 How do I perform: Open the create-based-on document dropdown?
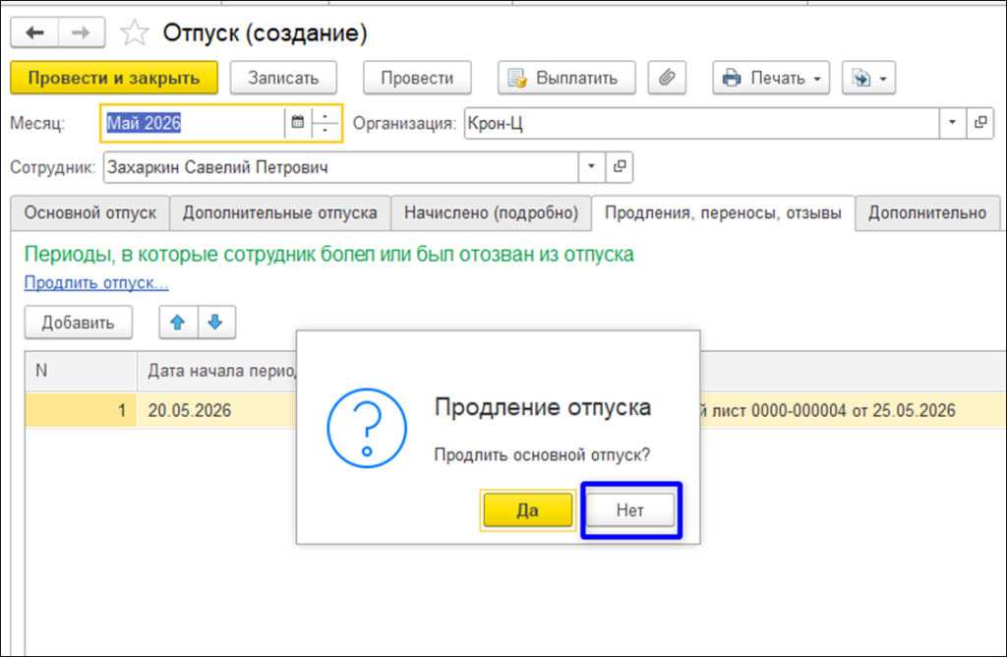coord(868,79)
